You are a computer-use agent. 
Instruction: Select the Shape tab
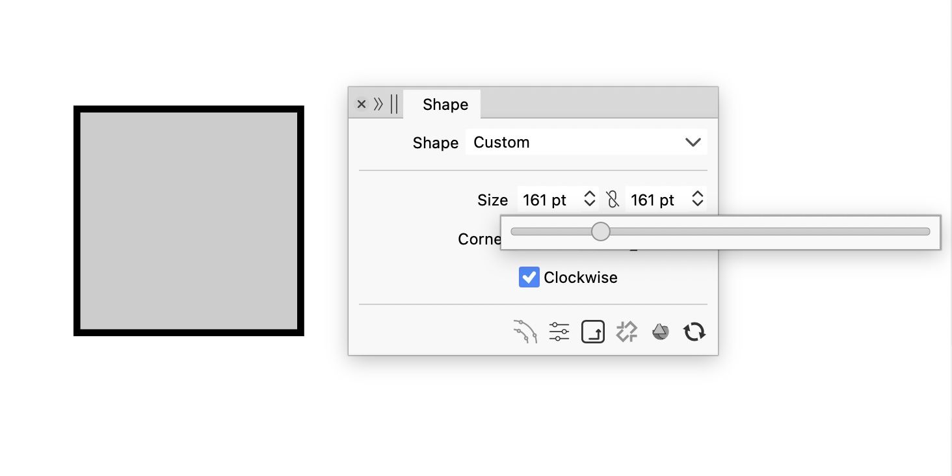(x=445, y=105)
